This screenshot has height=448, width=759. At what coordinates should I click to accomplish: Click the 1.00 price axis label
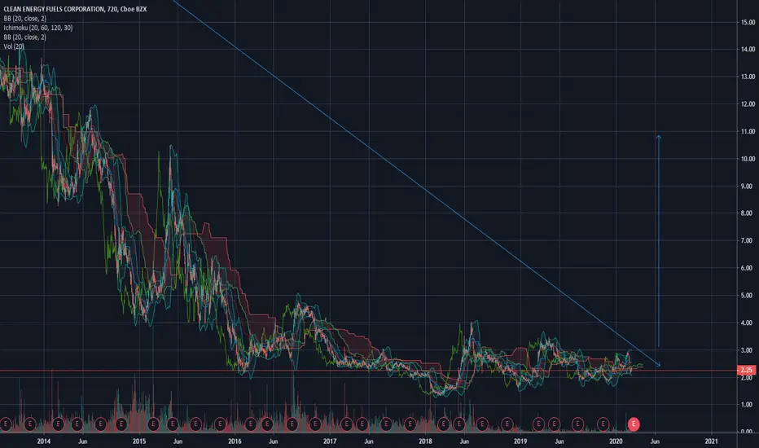click(x=748, y=404)
